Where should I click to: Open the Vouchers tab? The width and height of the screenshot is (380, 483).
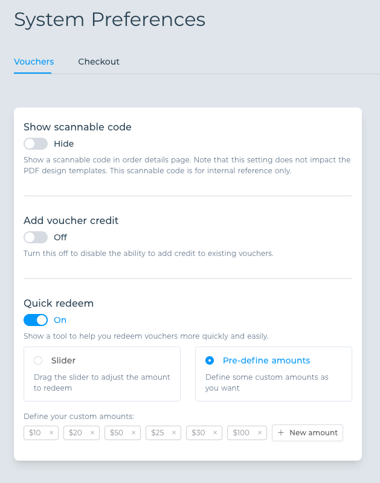pyautogui.click(x=34, y=62)
